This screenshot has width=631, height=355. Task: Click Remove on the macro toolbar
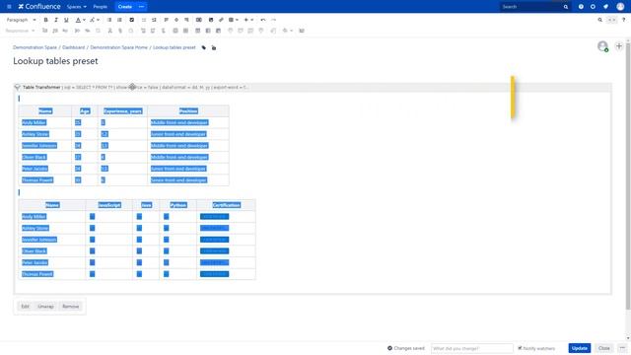tap(70, 307)
